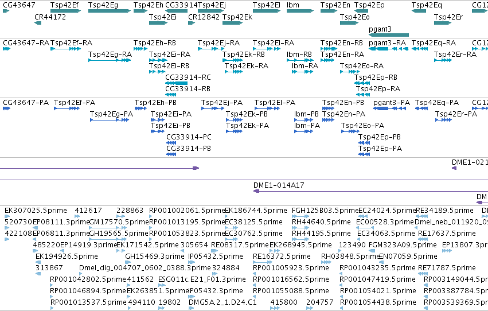Click EST RH44640.5prime label
The height and width of the screenshot is (311, 488).
[x=321, y=222]
